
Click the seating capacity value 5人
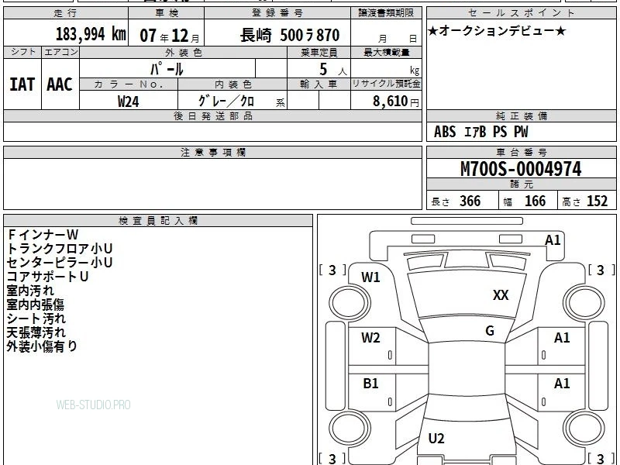click(x=332, y=70)
